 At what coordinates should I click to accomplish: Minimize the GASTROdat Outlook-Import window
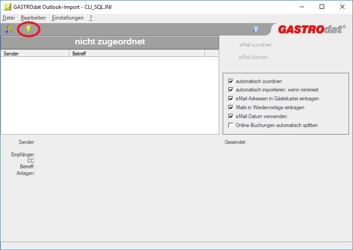point(302,7)
